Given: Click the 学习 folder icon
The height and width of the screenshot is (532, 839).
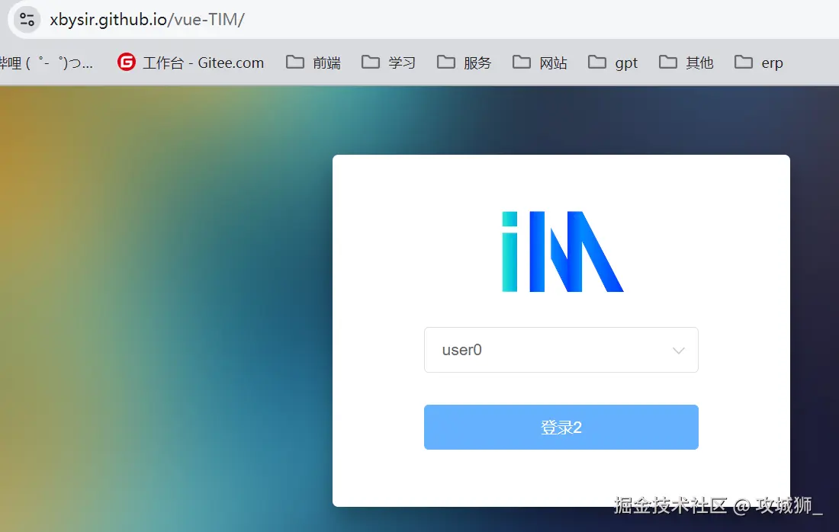Looking at the screenshot, I should (x=371, y=62).
